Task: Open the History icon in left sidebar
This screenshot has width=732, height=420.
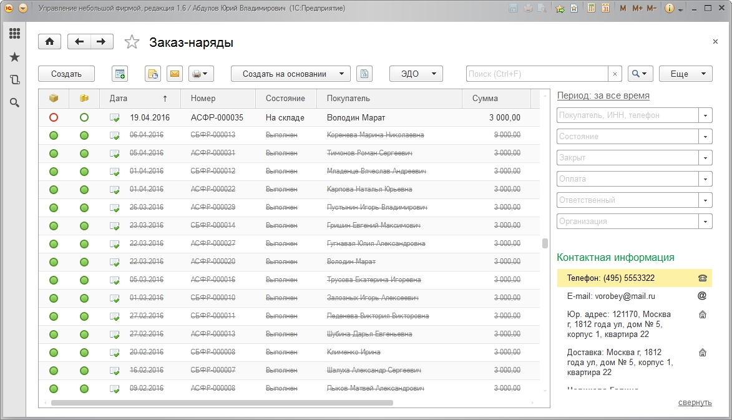Action: (x=14, y=80)
